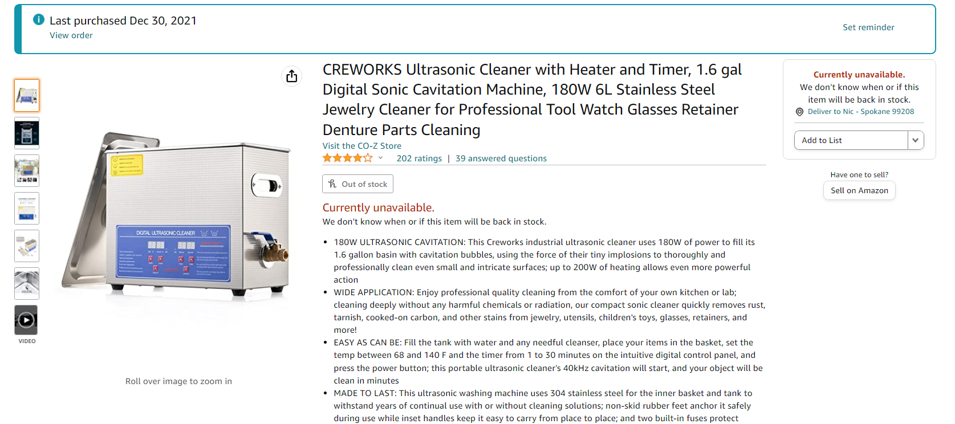Click the Sell on Amazon button
The height and width of the screenshot is (424, 955).
coord(859,190)
